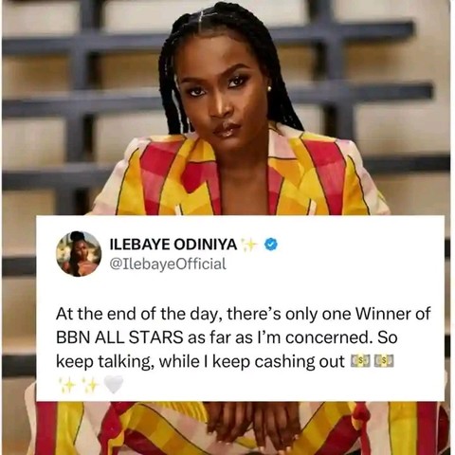Click the first money banknote emoji
The image size is (455, 455).
click(360, 361)
